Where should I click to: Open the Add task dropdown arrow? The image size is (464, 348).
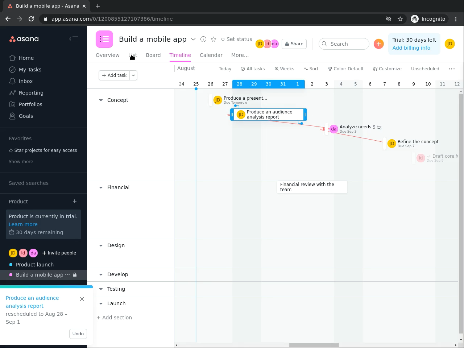[x=133, y=75]
